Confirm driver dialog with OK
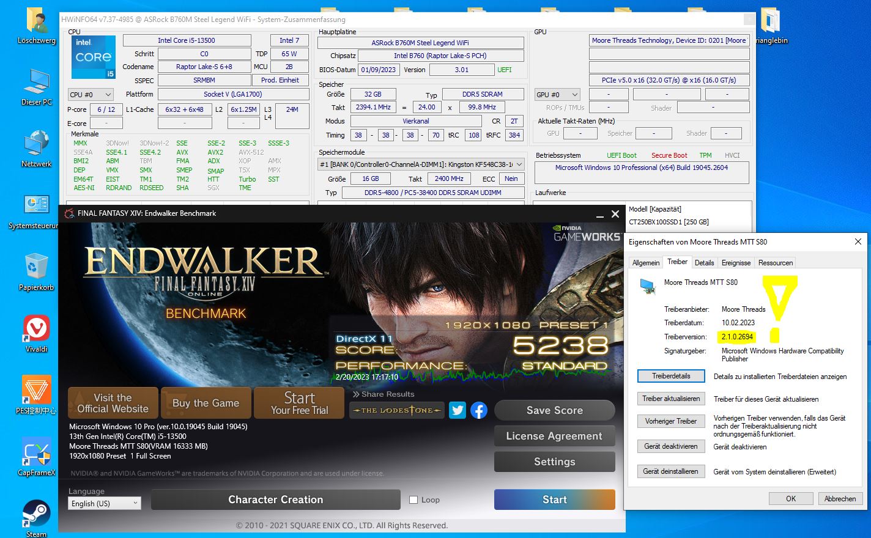This screenshot has width=871, height=538. (x=791, y=498)
